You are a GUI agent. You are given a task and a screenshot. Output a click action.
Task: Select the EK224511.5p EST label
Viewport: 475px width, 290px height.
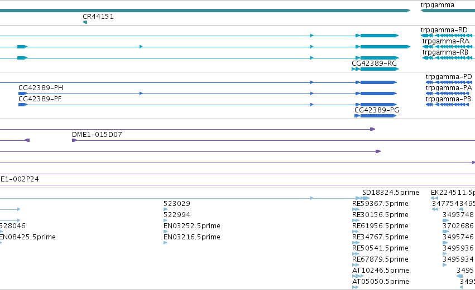point(453,193)
